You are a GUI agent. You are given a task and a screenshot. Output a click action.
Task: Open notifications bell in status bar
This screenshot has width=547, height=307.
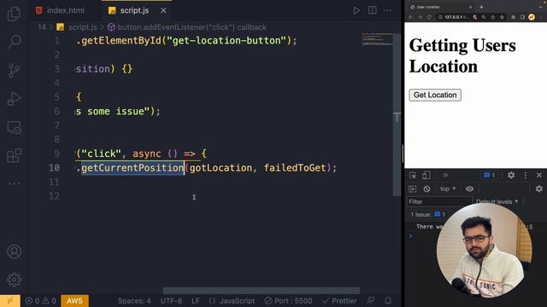(388, 300)
